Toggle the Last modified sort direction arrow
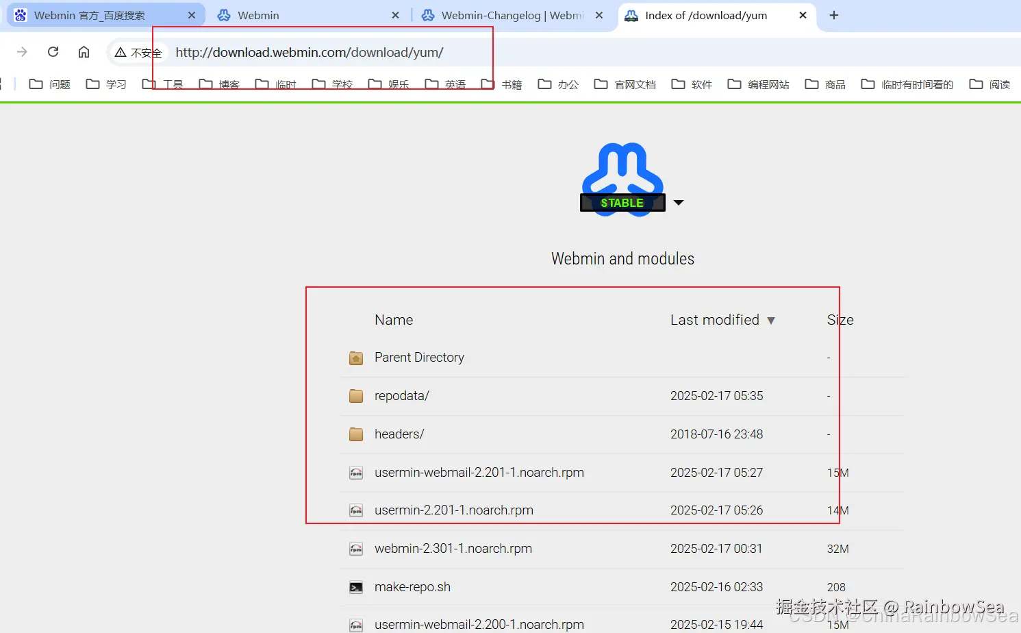The height and width of the screenshot is (633, 1021). (771, 321)
